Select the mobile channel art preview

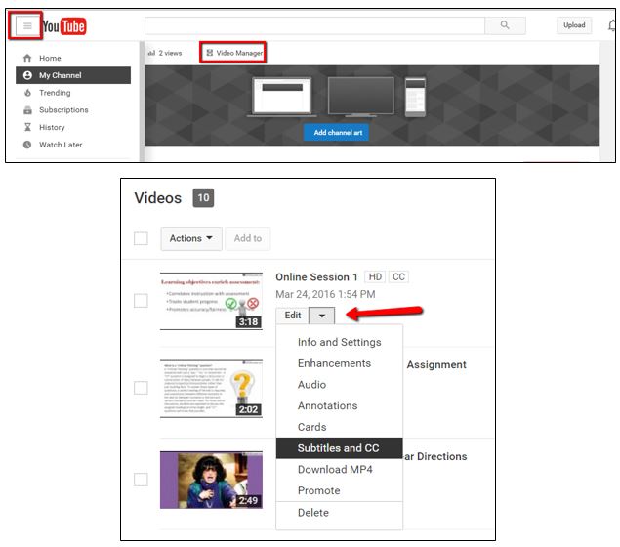(415, 97)
